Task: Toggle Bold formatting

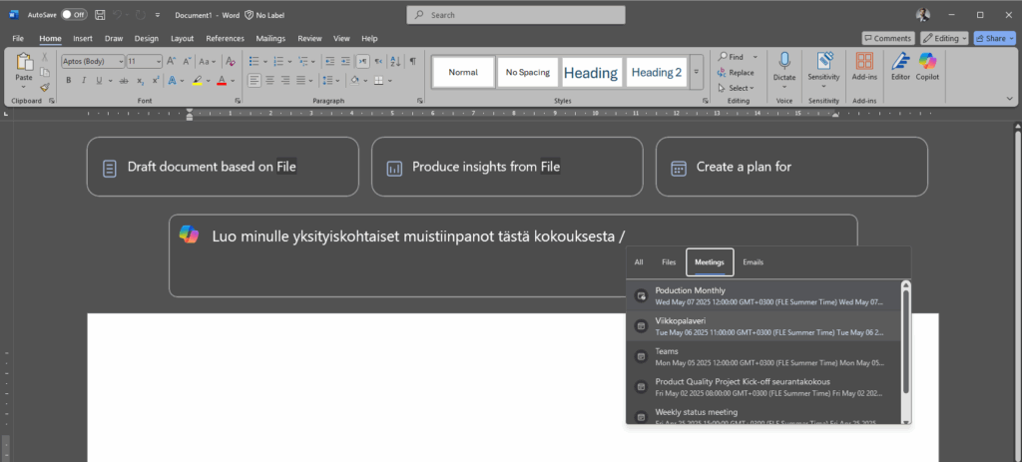Action: (x=69, y=81)
